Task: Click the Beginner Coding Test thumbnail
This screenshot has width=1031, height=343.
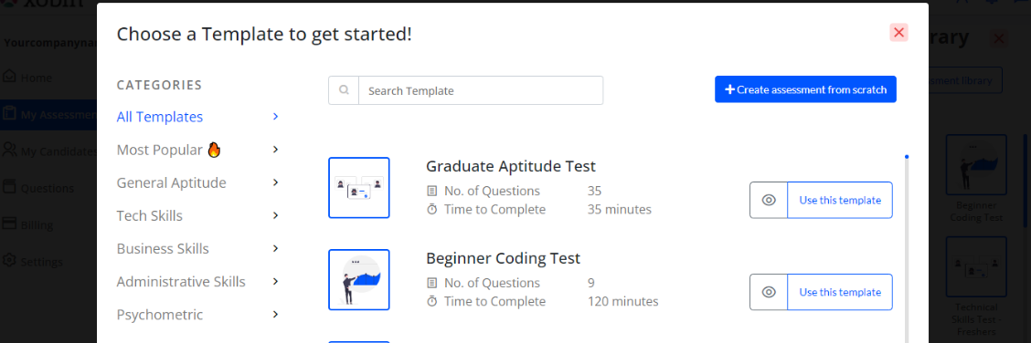Action: tap(359, 279)
